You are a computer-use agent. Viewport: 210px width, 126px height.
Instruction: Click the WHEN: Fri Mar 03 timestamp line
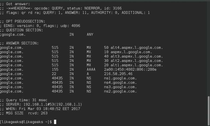(x=40, y=109)
